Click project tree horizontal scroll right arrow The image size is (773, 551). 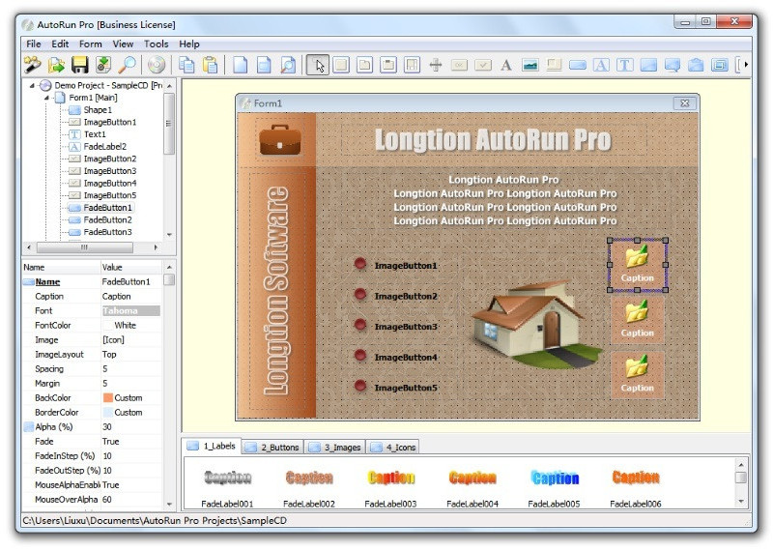157,247
